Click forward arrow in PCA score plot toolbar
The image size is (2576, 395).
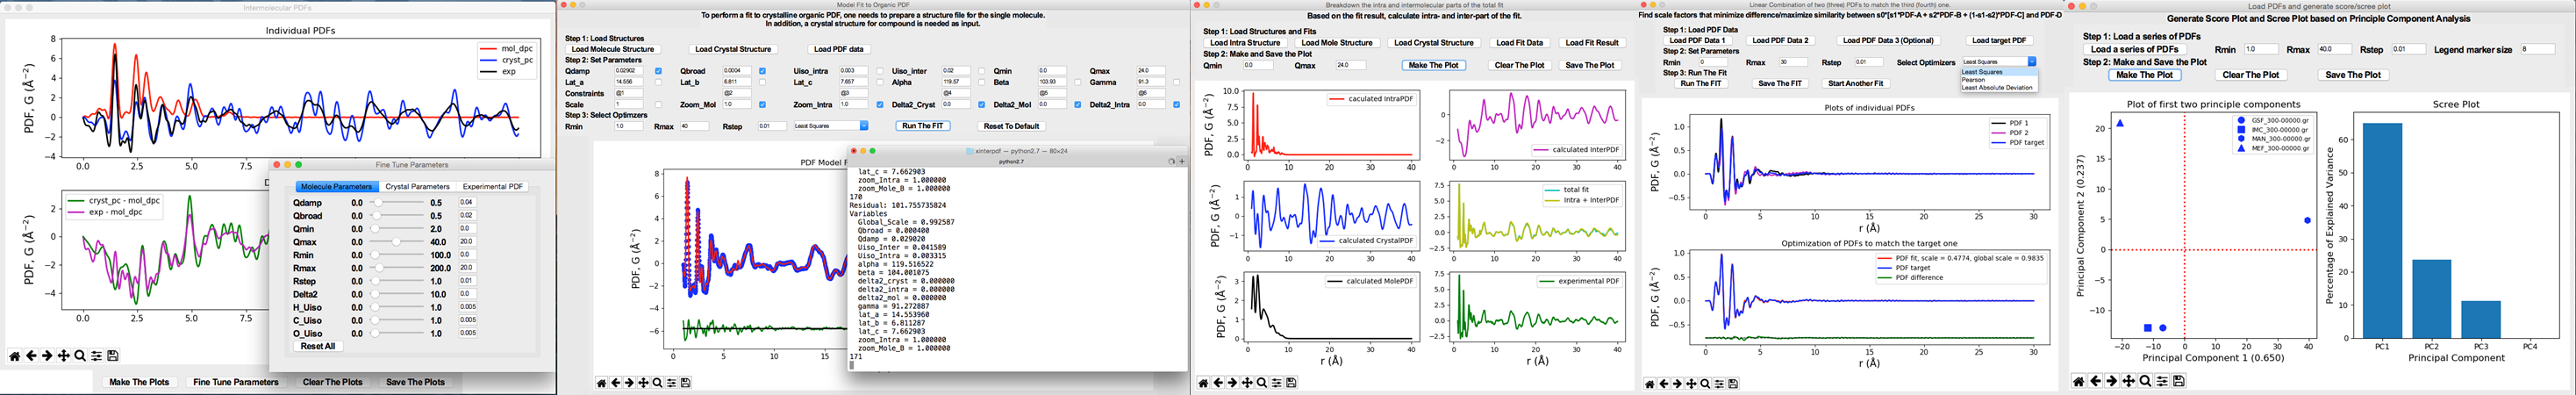point(2111,381)
